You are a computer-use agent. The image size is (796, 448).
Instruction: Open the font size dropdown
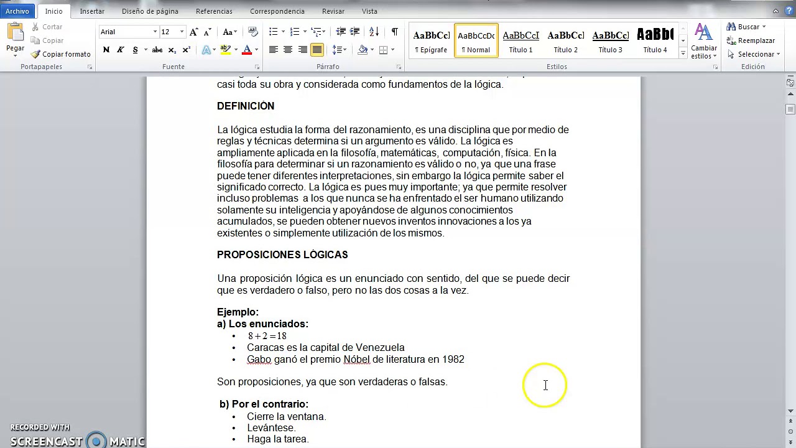182,32
